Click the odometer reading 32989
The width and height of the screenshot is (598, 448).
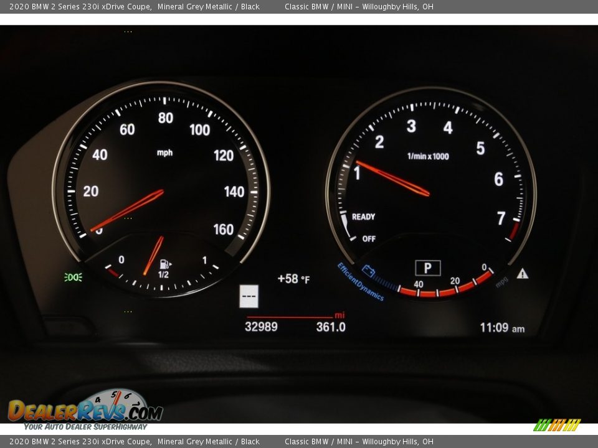pyautogui.click(x=261, y=327)
